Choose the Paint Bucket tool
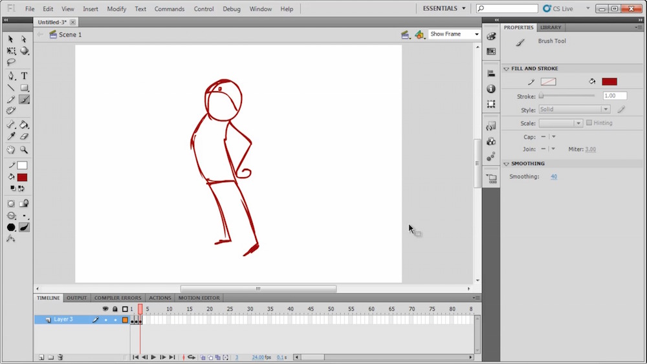 (24, 125)
